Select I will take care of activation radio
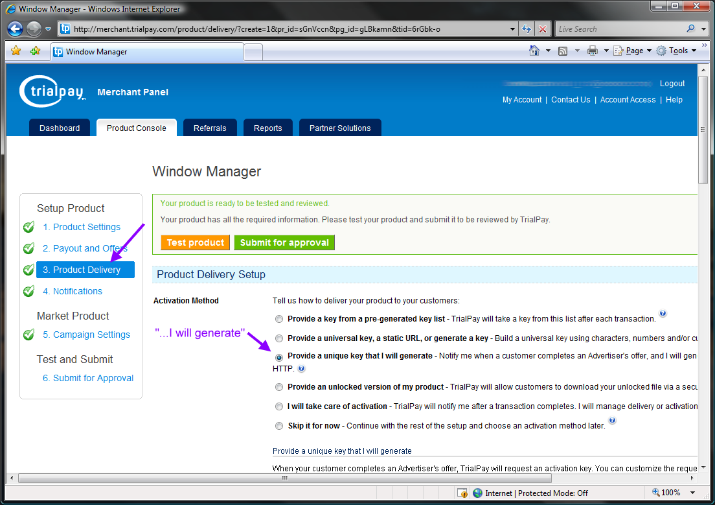The image size is (715, 505). coord(279,406)
